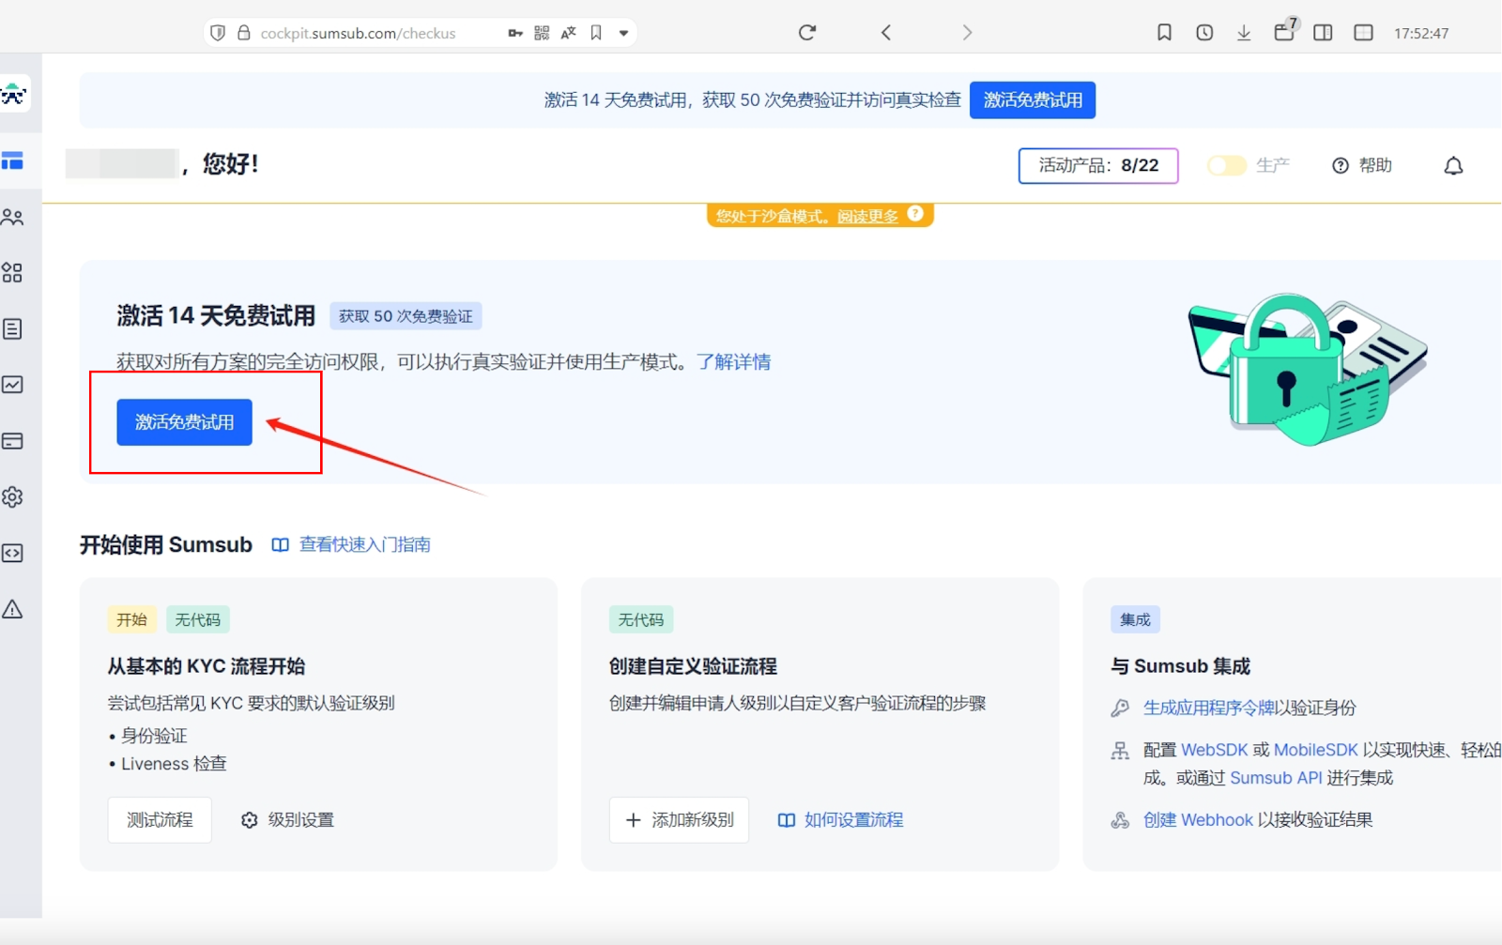This screenshot has height=945, width=1502.
Task: Click the question mark on sandbox mode badge
Action: click(915, 214)
